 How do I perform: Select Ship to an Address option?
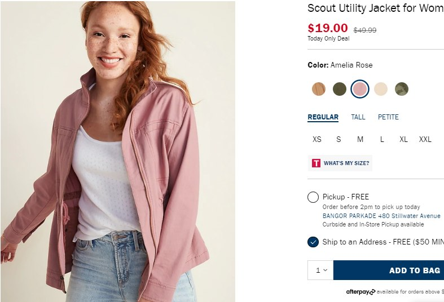313,242
